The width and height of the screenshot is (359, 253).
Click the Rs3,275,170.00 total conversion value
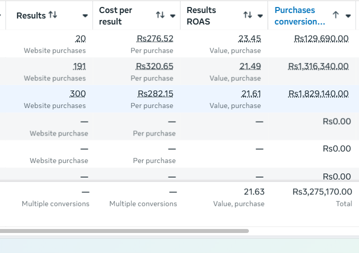click(x=322, y=191)
